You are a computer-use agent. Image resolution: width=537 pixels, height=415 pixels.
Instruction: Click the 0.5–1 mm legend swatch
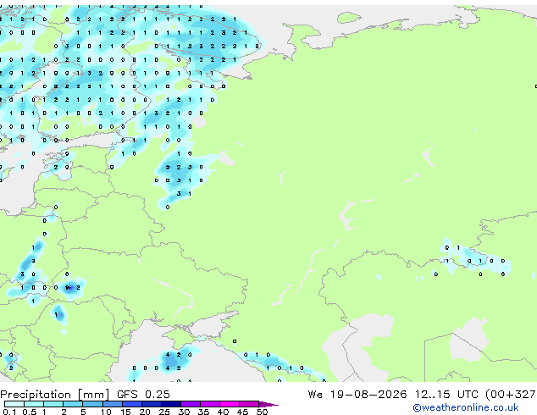coord(34,404)
